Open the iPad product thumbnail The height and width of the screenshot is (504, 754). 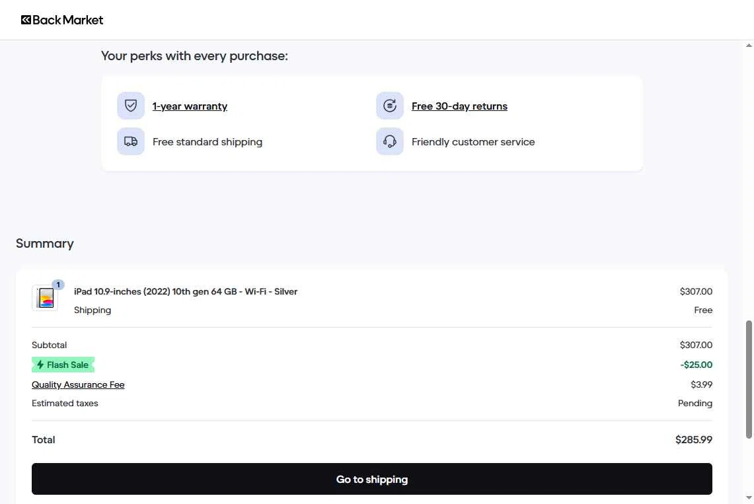coord(45,298)
